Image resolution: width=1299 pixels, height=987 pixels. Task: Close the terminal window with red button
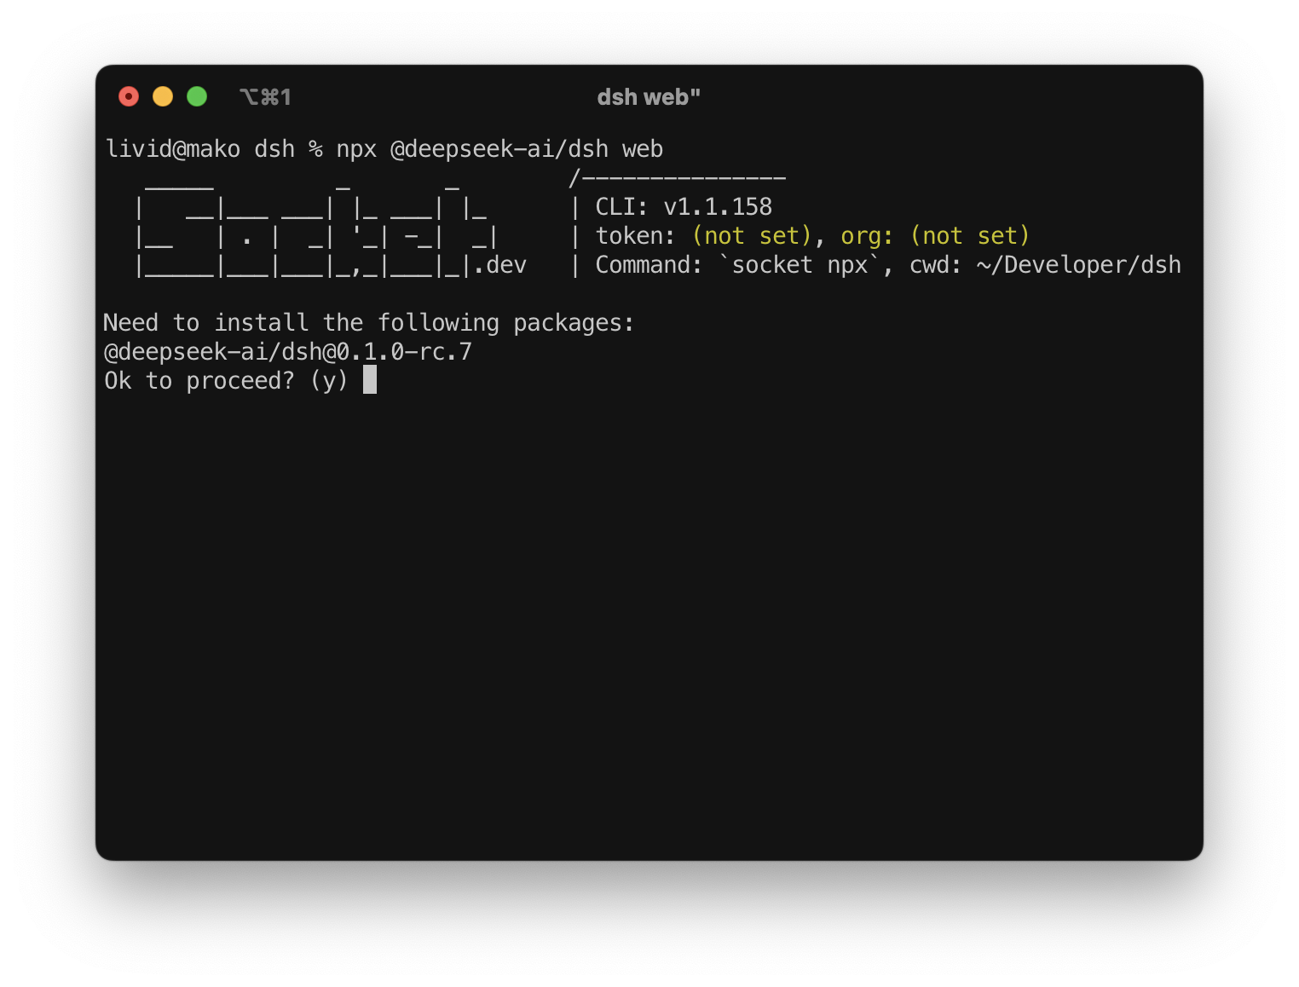[129, 96]
